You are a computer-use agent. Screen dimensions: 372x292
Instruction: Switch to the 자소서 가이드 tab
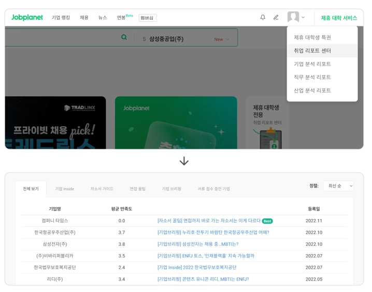coord(102,189)
